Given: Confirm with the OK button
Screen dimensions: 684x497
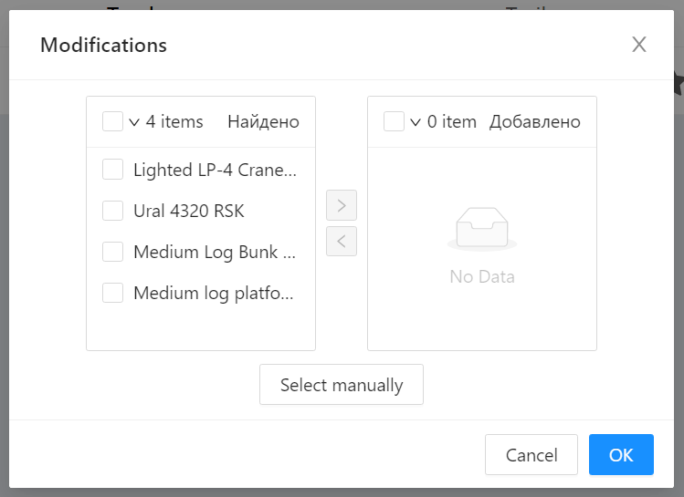Looking at the screenshot, I should 621,455.
